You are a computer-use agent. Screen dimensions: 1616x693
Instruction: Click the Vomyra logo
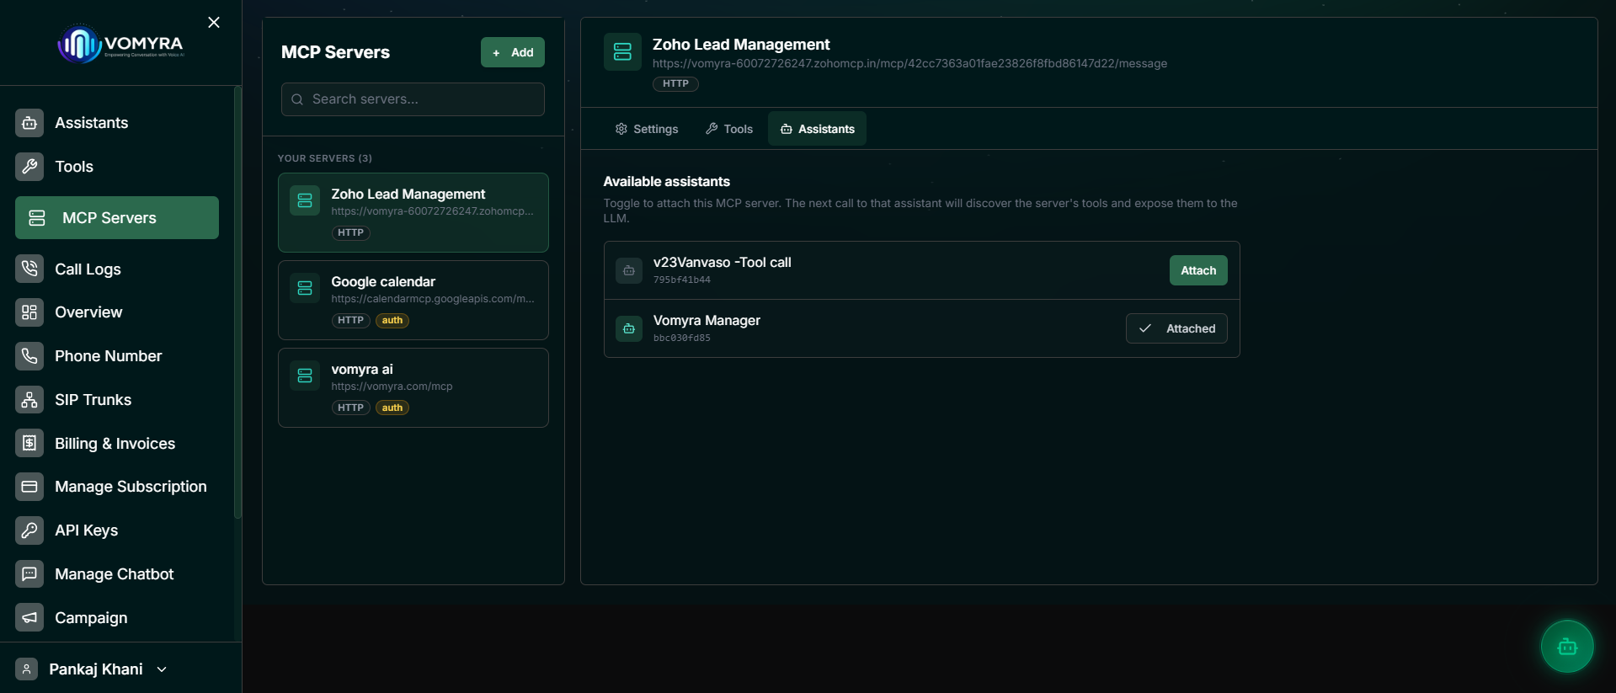coord(120,43)
